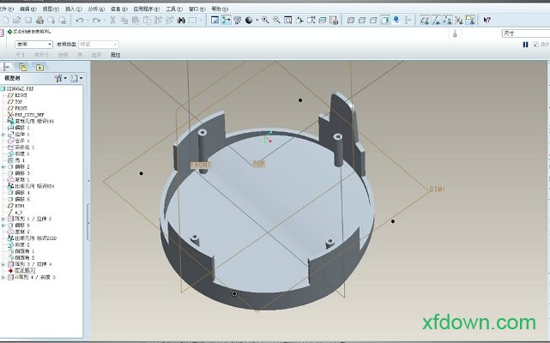Viewport: 550px width, 343px height.
Task: Select the FRONT datum plane in model tree
Action: [21, 107]
